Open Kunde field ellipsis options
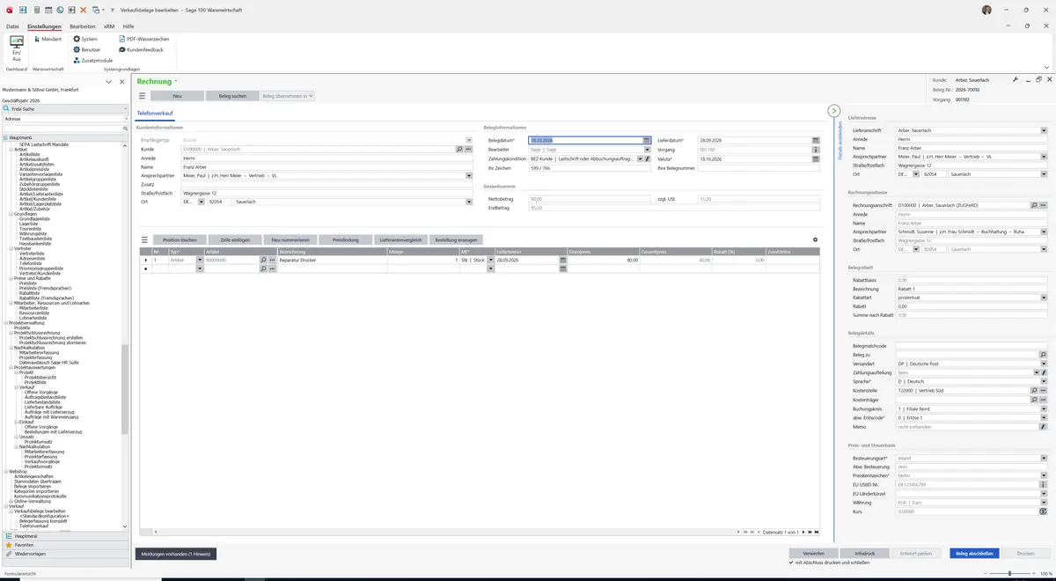Image resolution: width=1056 pixels, height=581 pixels. [x=468, y=149]
